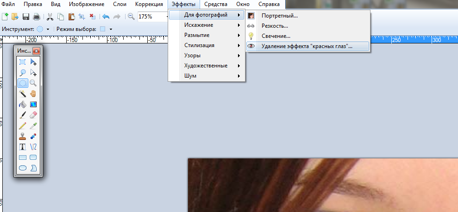Select the Line/Curve tool

tap(34, 146)
